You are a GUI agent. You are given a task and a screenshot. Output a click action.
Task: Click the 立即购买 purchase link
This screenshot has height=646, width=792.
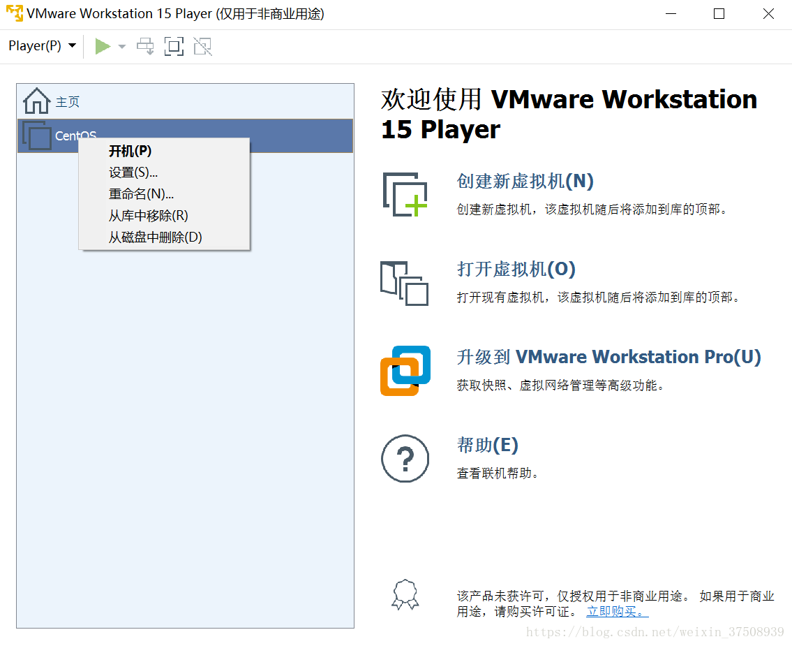tap(618, 612)
